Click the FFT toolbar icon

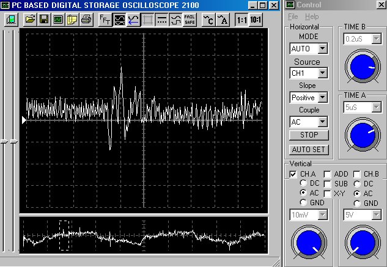pos(105,19)
